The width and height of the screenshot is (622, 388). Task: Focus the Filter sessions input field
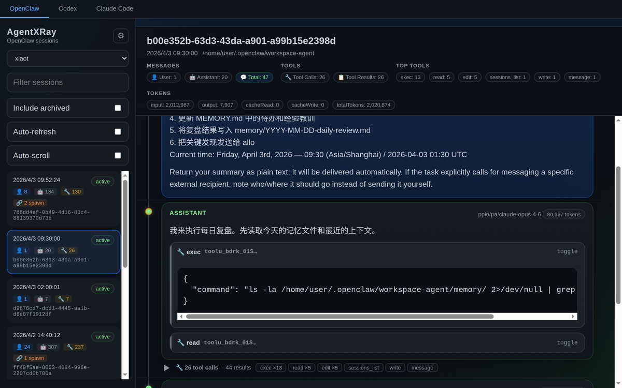point(67,82)
